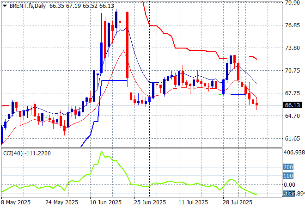305x208 pixels.
Task: Click the 61.65 price scale label
Action: [292, 139]
